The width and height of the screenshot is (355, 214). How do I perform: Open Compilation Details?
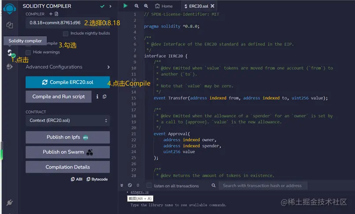click(x=67, y=167)
